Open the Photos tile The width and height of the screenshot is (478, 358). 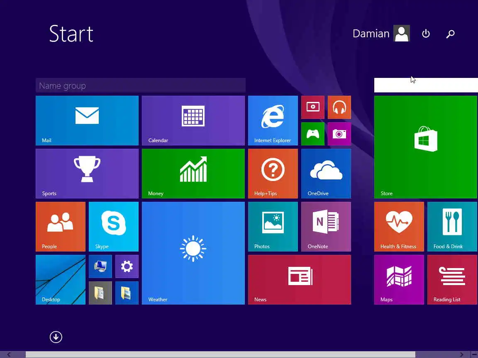(273, 227)
